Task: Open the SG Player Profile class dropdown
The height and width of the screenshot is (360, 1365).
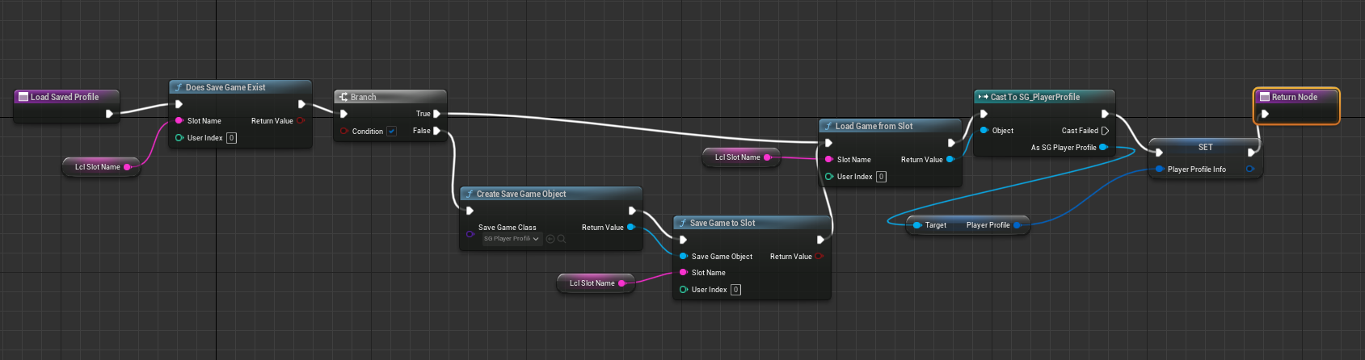Action: tap(512, 239)
